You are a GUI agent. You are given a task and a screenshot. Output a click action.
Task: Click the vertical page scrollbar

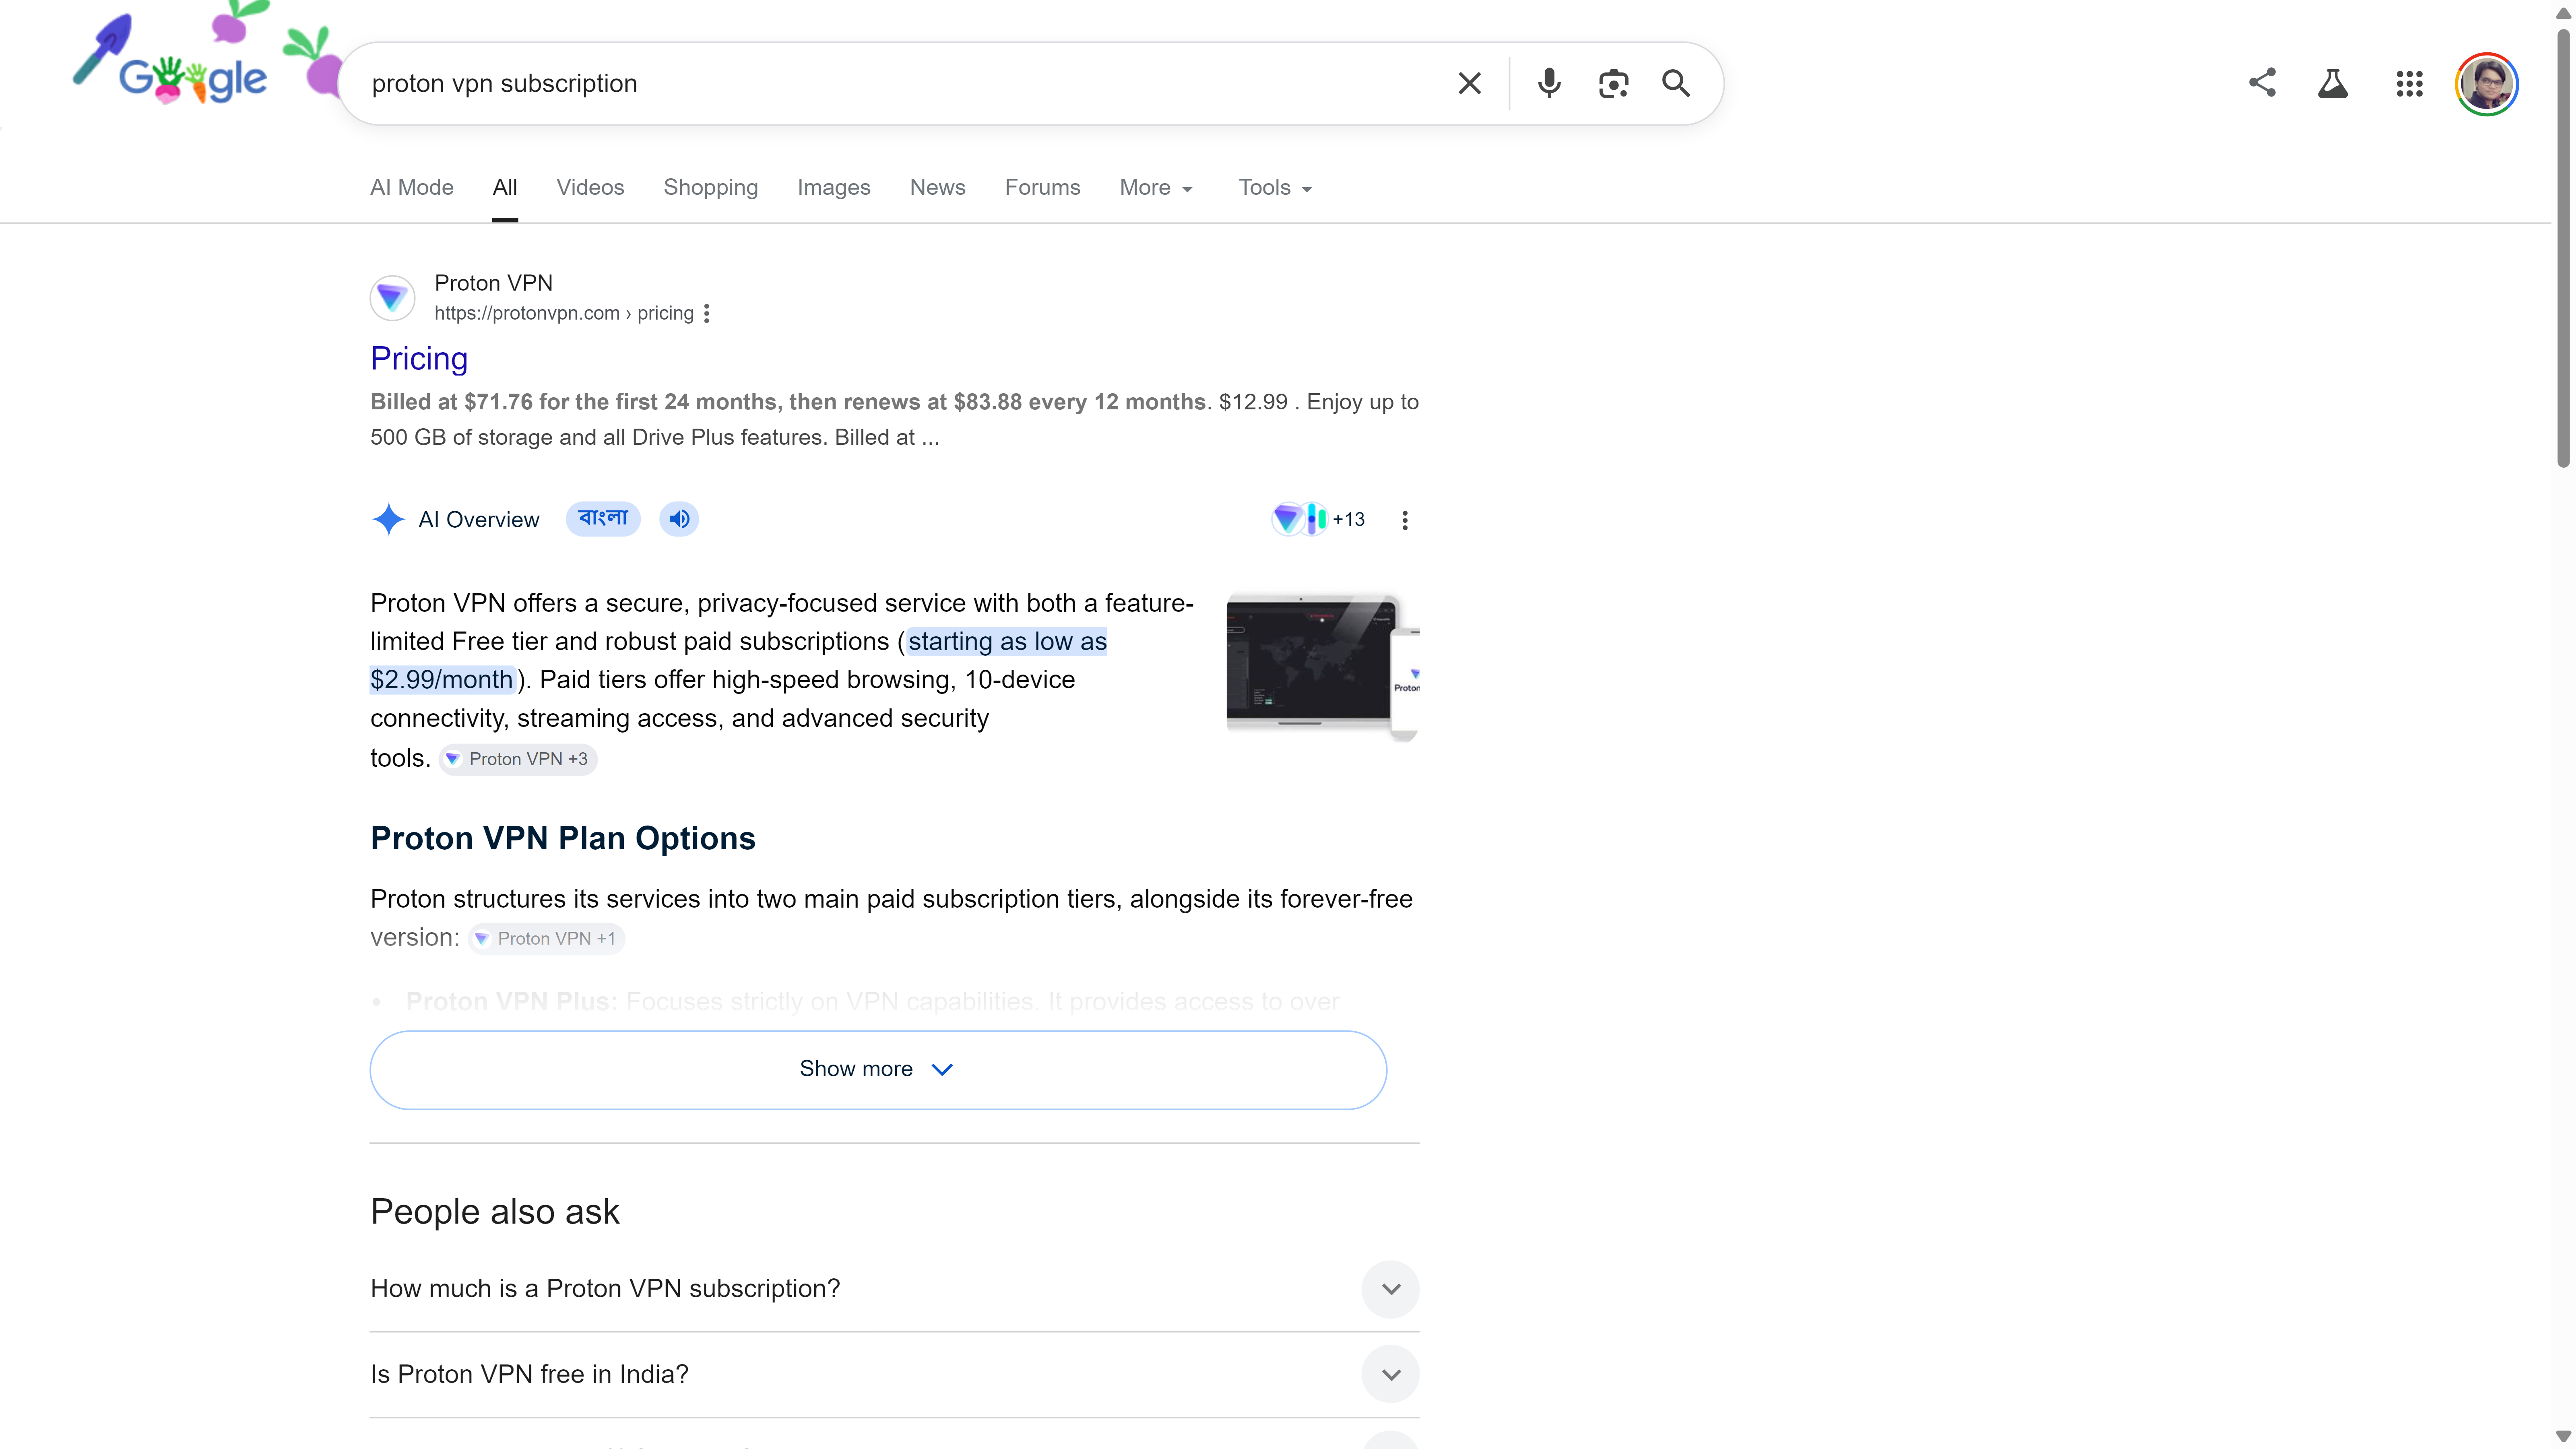coord(2563,248)
